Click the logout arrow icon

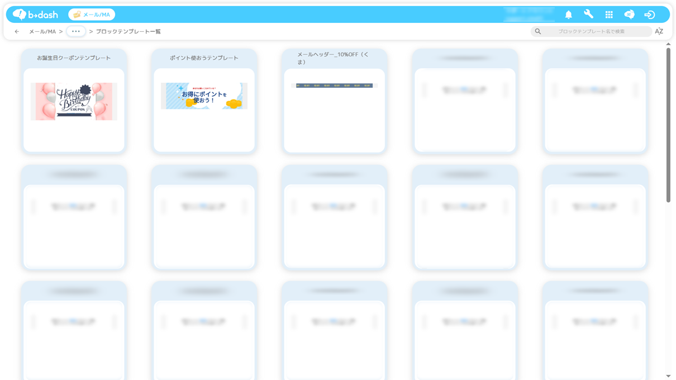649,15
